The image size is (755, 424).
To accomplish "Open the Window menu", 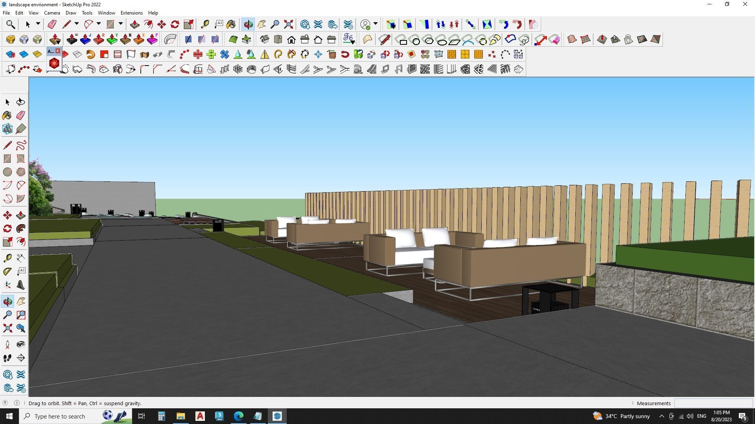I will (106, 13).
